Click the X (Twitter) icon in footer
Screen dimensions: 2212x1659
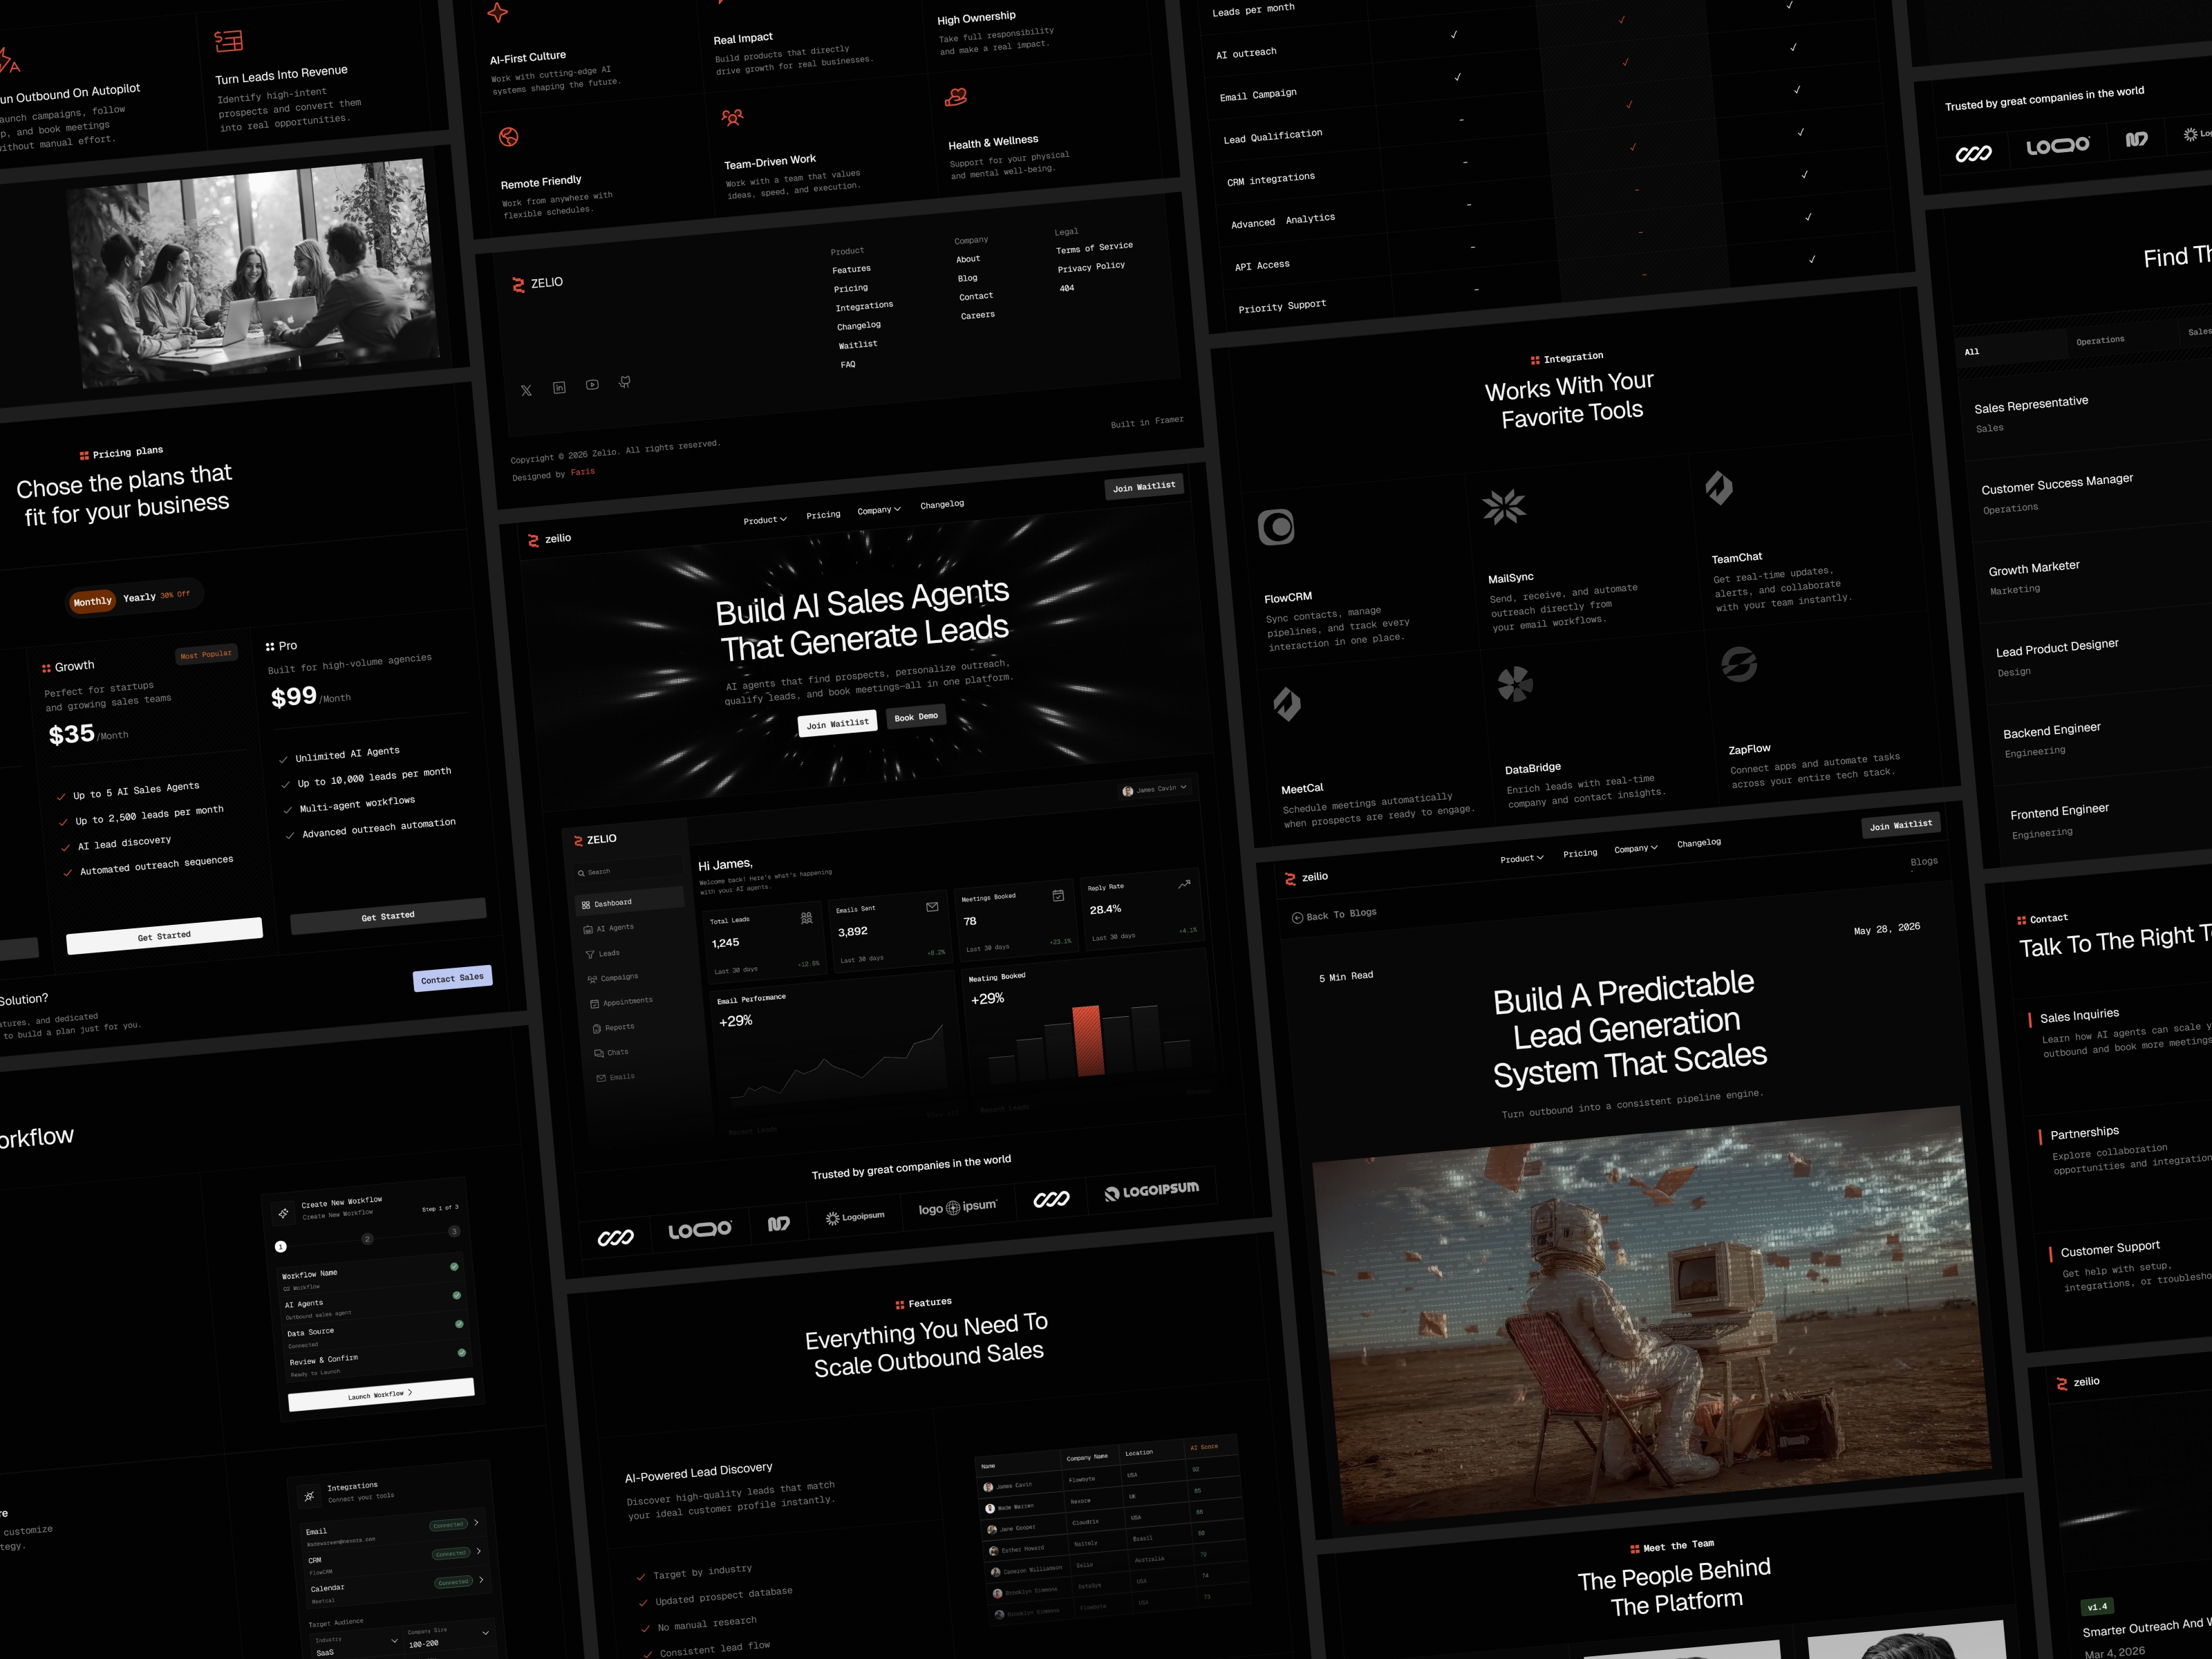[x=526, y=390]
